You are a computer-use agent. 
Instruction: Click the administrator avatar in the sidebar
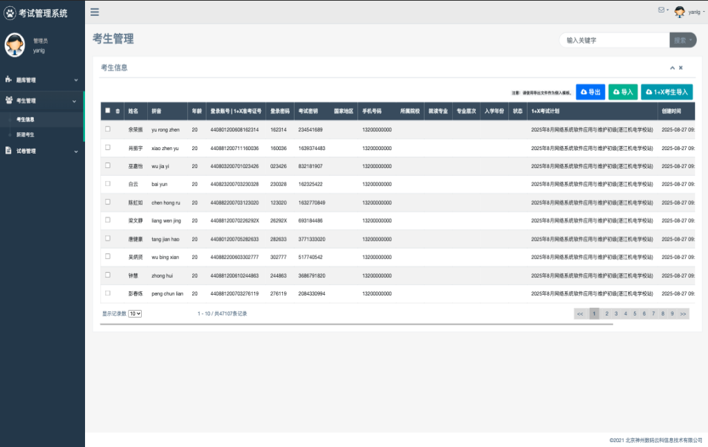[x=15, y=45]
